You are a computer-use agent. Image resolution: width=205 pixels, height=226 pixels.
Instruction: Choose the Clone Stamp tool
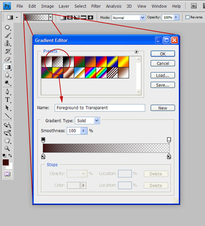(x=7, y=43)
